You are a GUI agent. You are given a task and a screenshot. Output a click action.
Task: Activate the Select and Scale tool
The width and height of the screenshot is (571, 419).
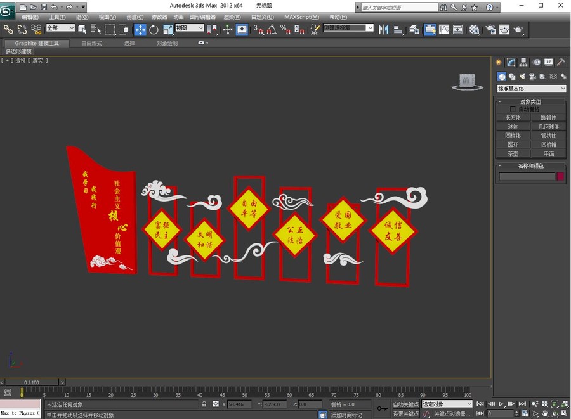click(x=167, y=29)
